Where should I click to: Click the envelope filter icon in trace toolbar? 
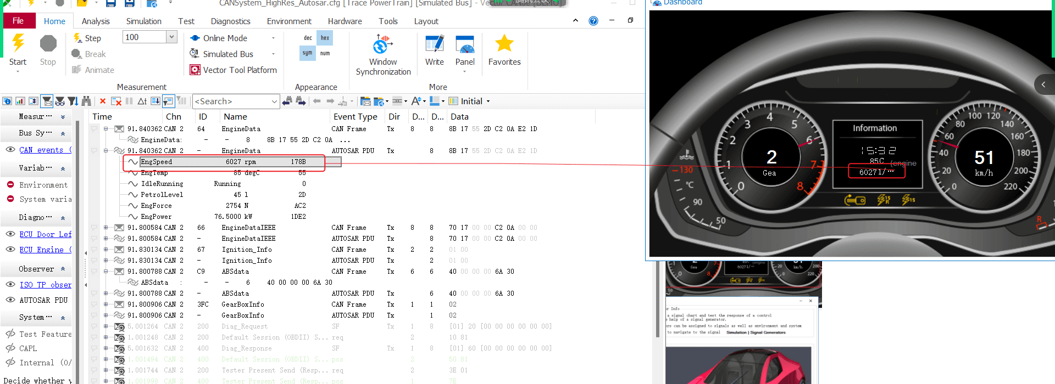(x=47, y=101)
